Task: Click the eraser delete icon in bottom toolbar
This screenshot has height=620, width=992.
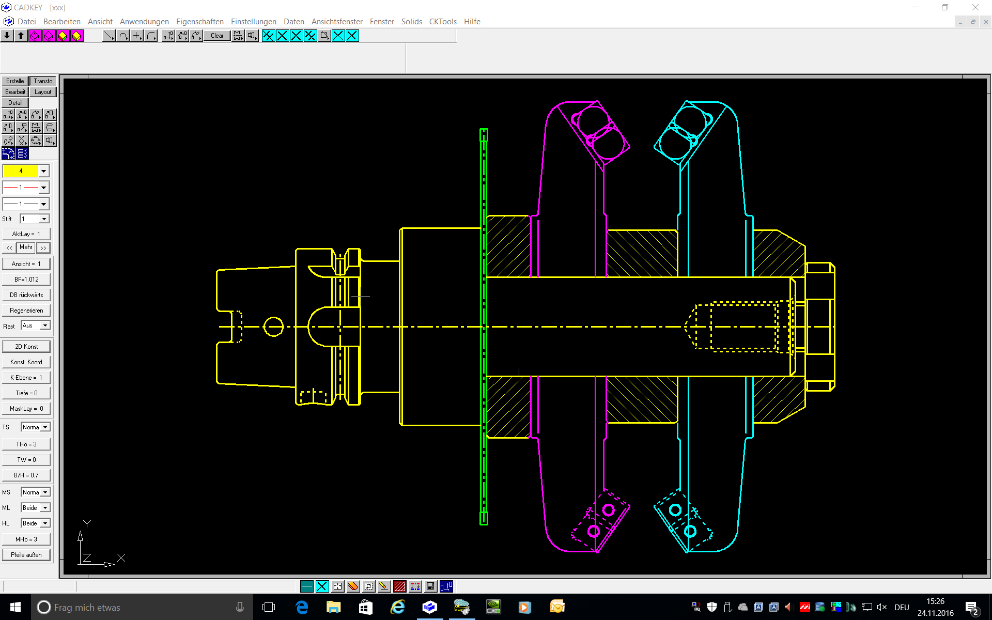Action: 353,586
